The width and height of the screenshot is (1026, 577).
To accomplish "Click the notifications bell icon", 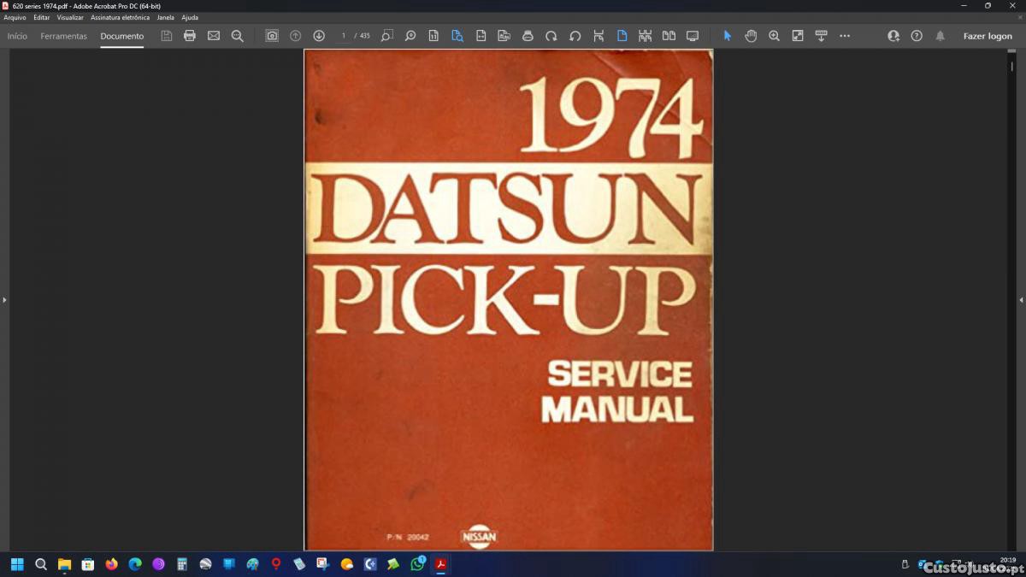I will point(940,36).
